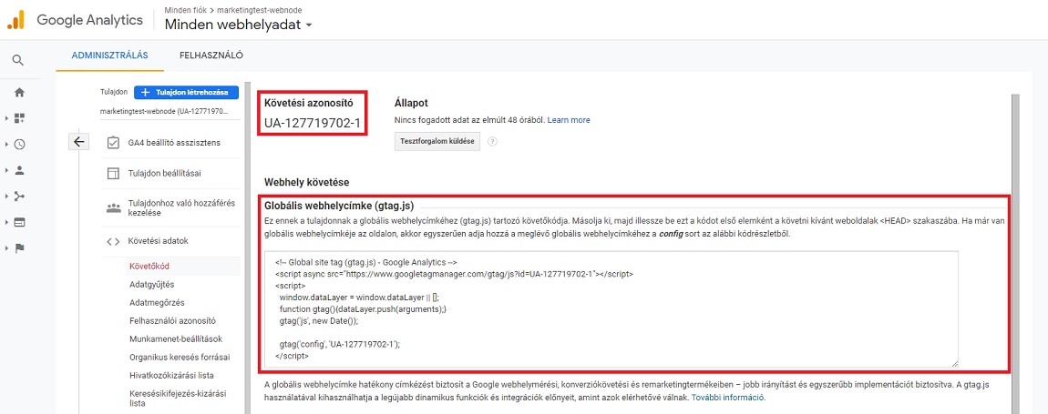
Task: Open the Acquisition branching icon
Action: click(19, 196)
